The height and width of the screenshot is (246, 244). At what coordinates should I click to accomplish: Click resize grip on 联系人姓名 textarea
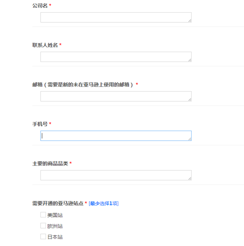tap(189, 60)
